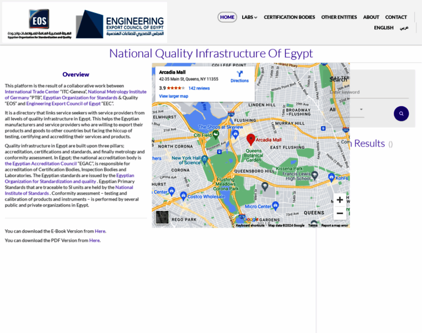Image resolution: width=422 pixels, height=333 pixels.
Task: Expand the LABS dropdown menu
Action: point(249,17)
